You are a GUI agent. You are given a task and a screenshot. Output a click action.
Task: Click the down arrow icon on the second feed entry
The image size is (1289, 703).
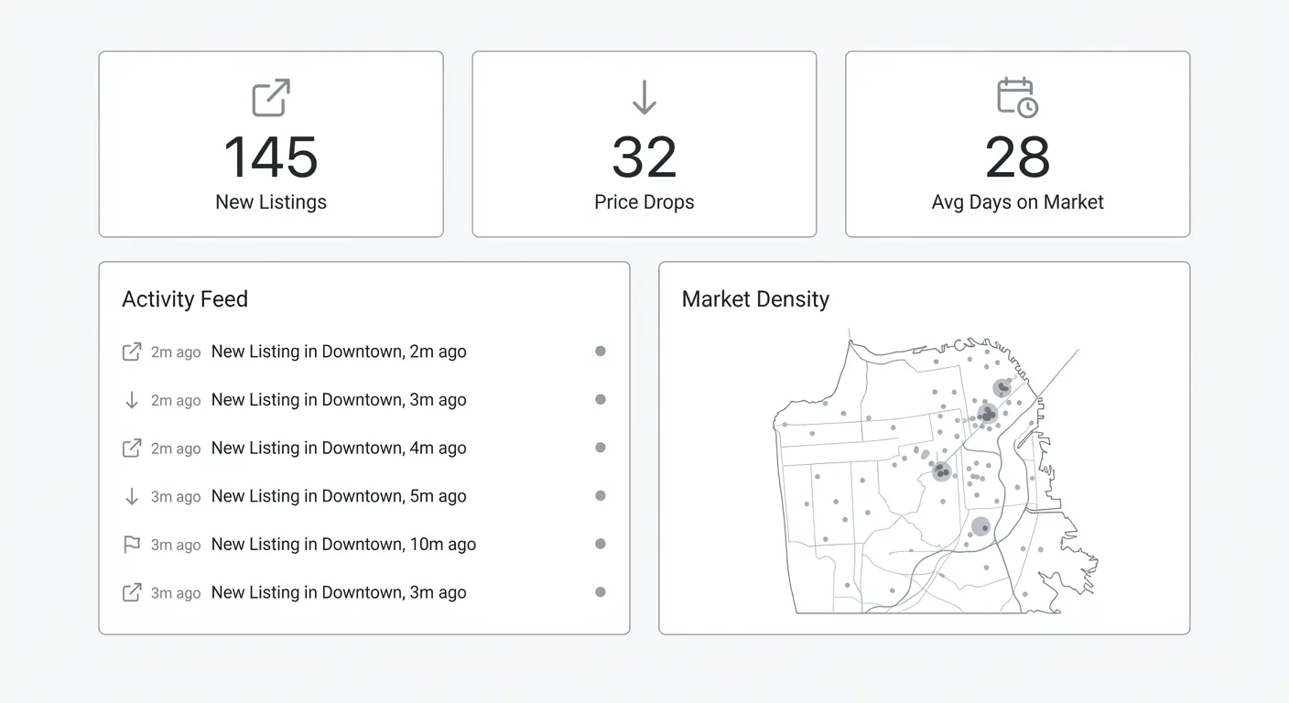click(x=132, y=400)
